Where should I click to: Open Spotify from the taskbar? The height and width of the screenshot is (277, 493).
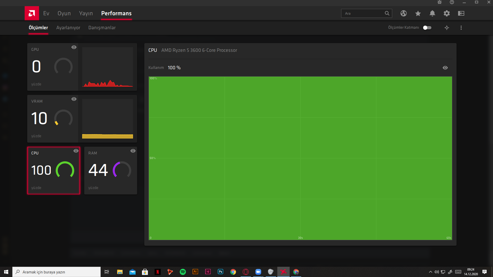click(183, 272)
